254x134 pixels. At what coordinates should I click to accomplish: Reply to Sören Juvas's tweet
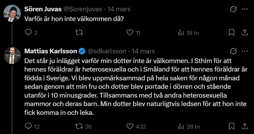[29, 32]
